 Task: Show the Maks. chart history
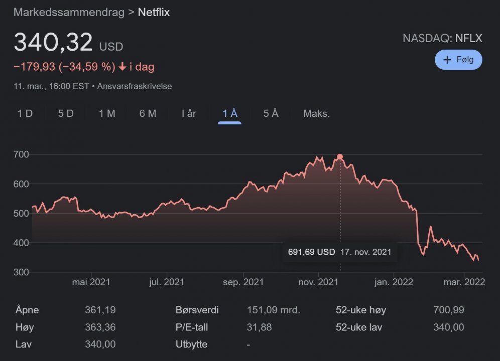point(316,114)
